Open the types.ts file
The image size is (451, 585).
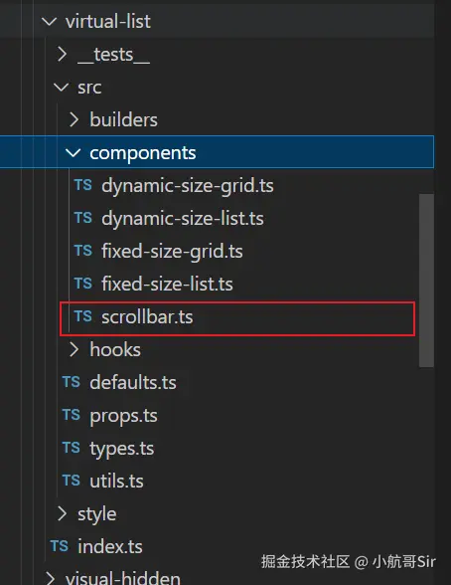122,449
